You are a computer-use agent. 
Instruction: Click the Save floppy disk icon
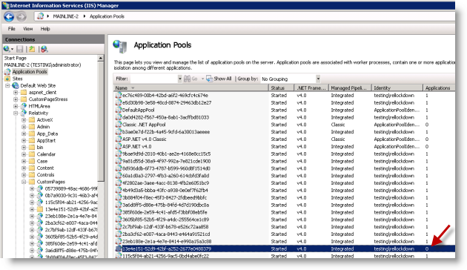point(20,49)
